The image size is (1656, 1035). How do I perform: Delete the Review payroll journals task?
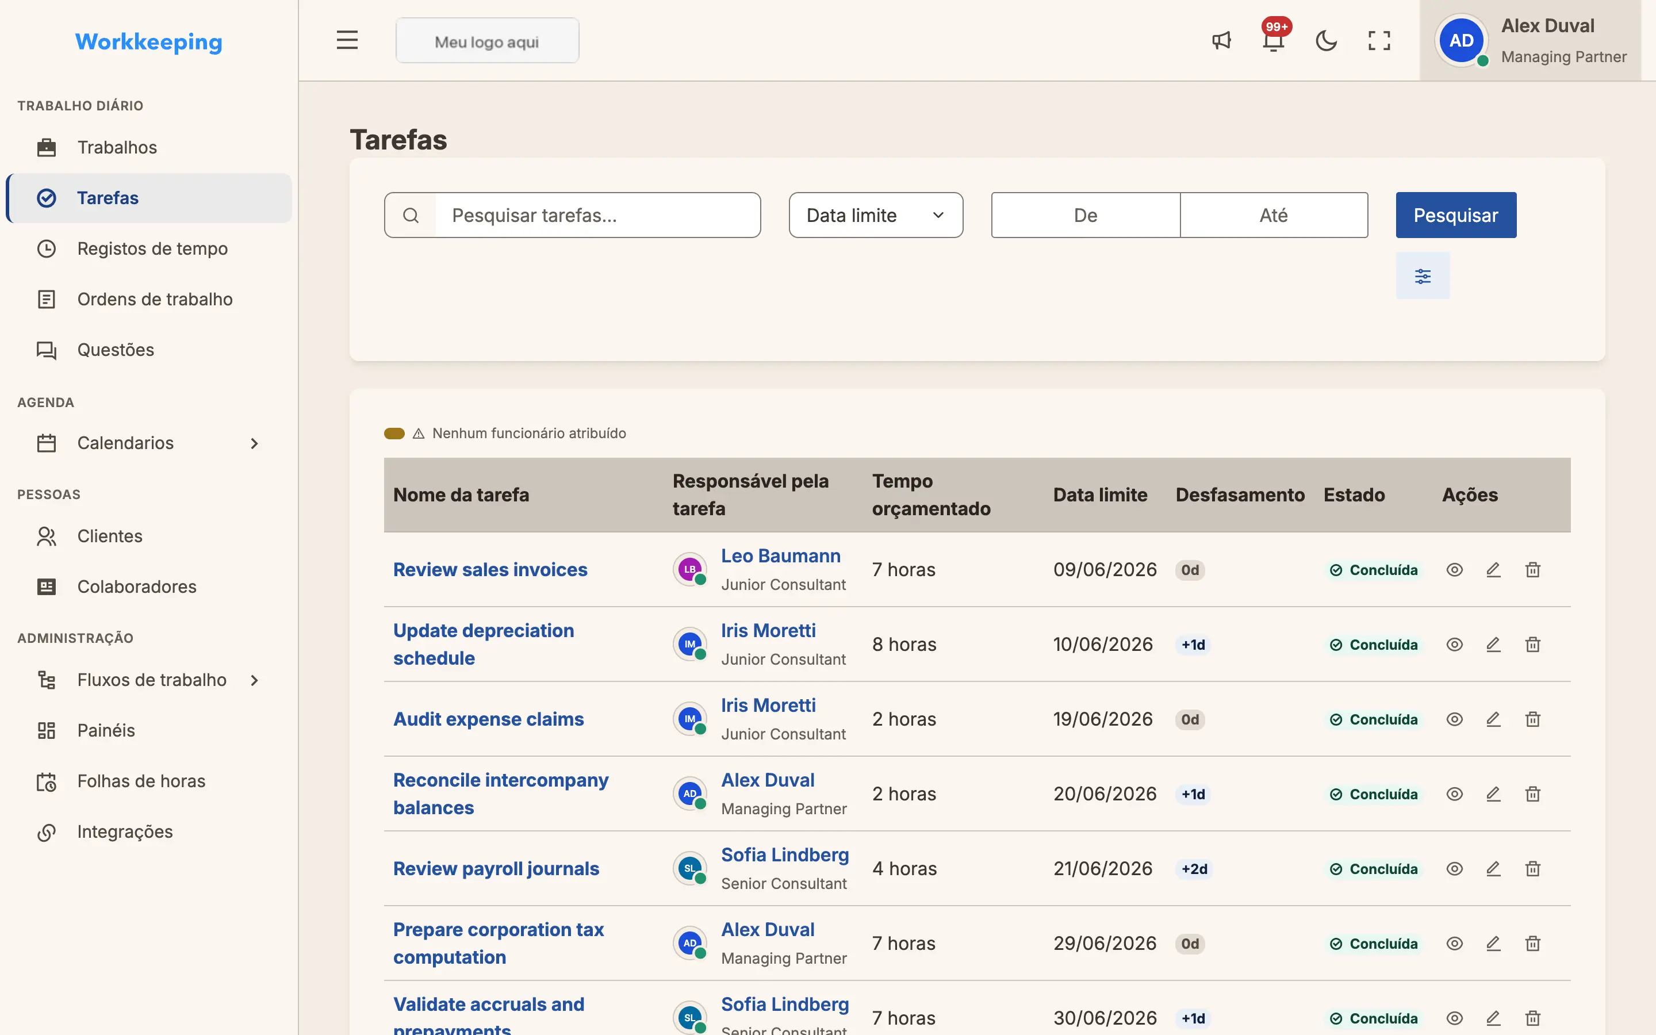pyautogui.click(x=1533, y=868)
